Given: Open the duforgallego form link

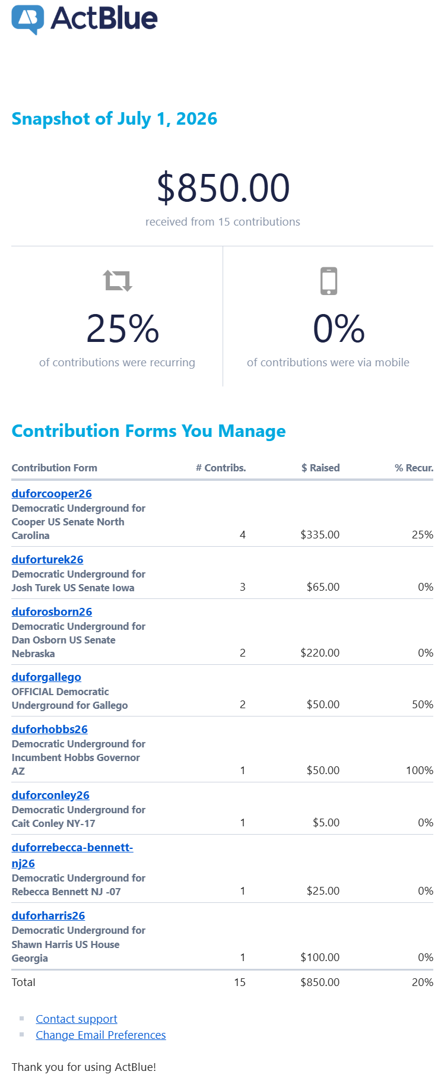Looking at the screenshot, I should (46, 677).
